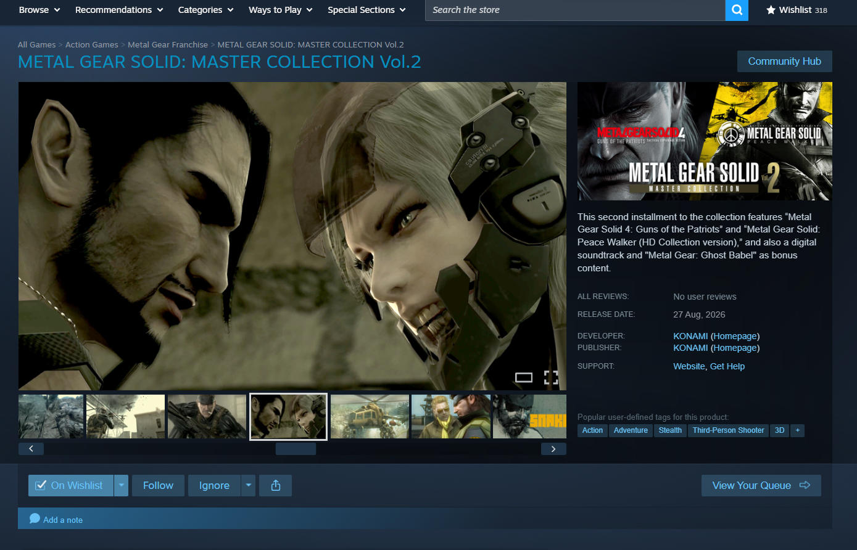Select the second thumbnail with pale sky

pyautogui.click(x=126, y=417)
